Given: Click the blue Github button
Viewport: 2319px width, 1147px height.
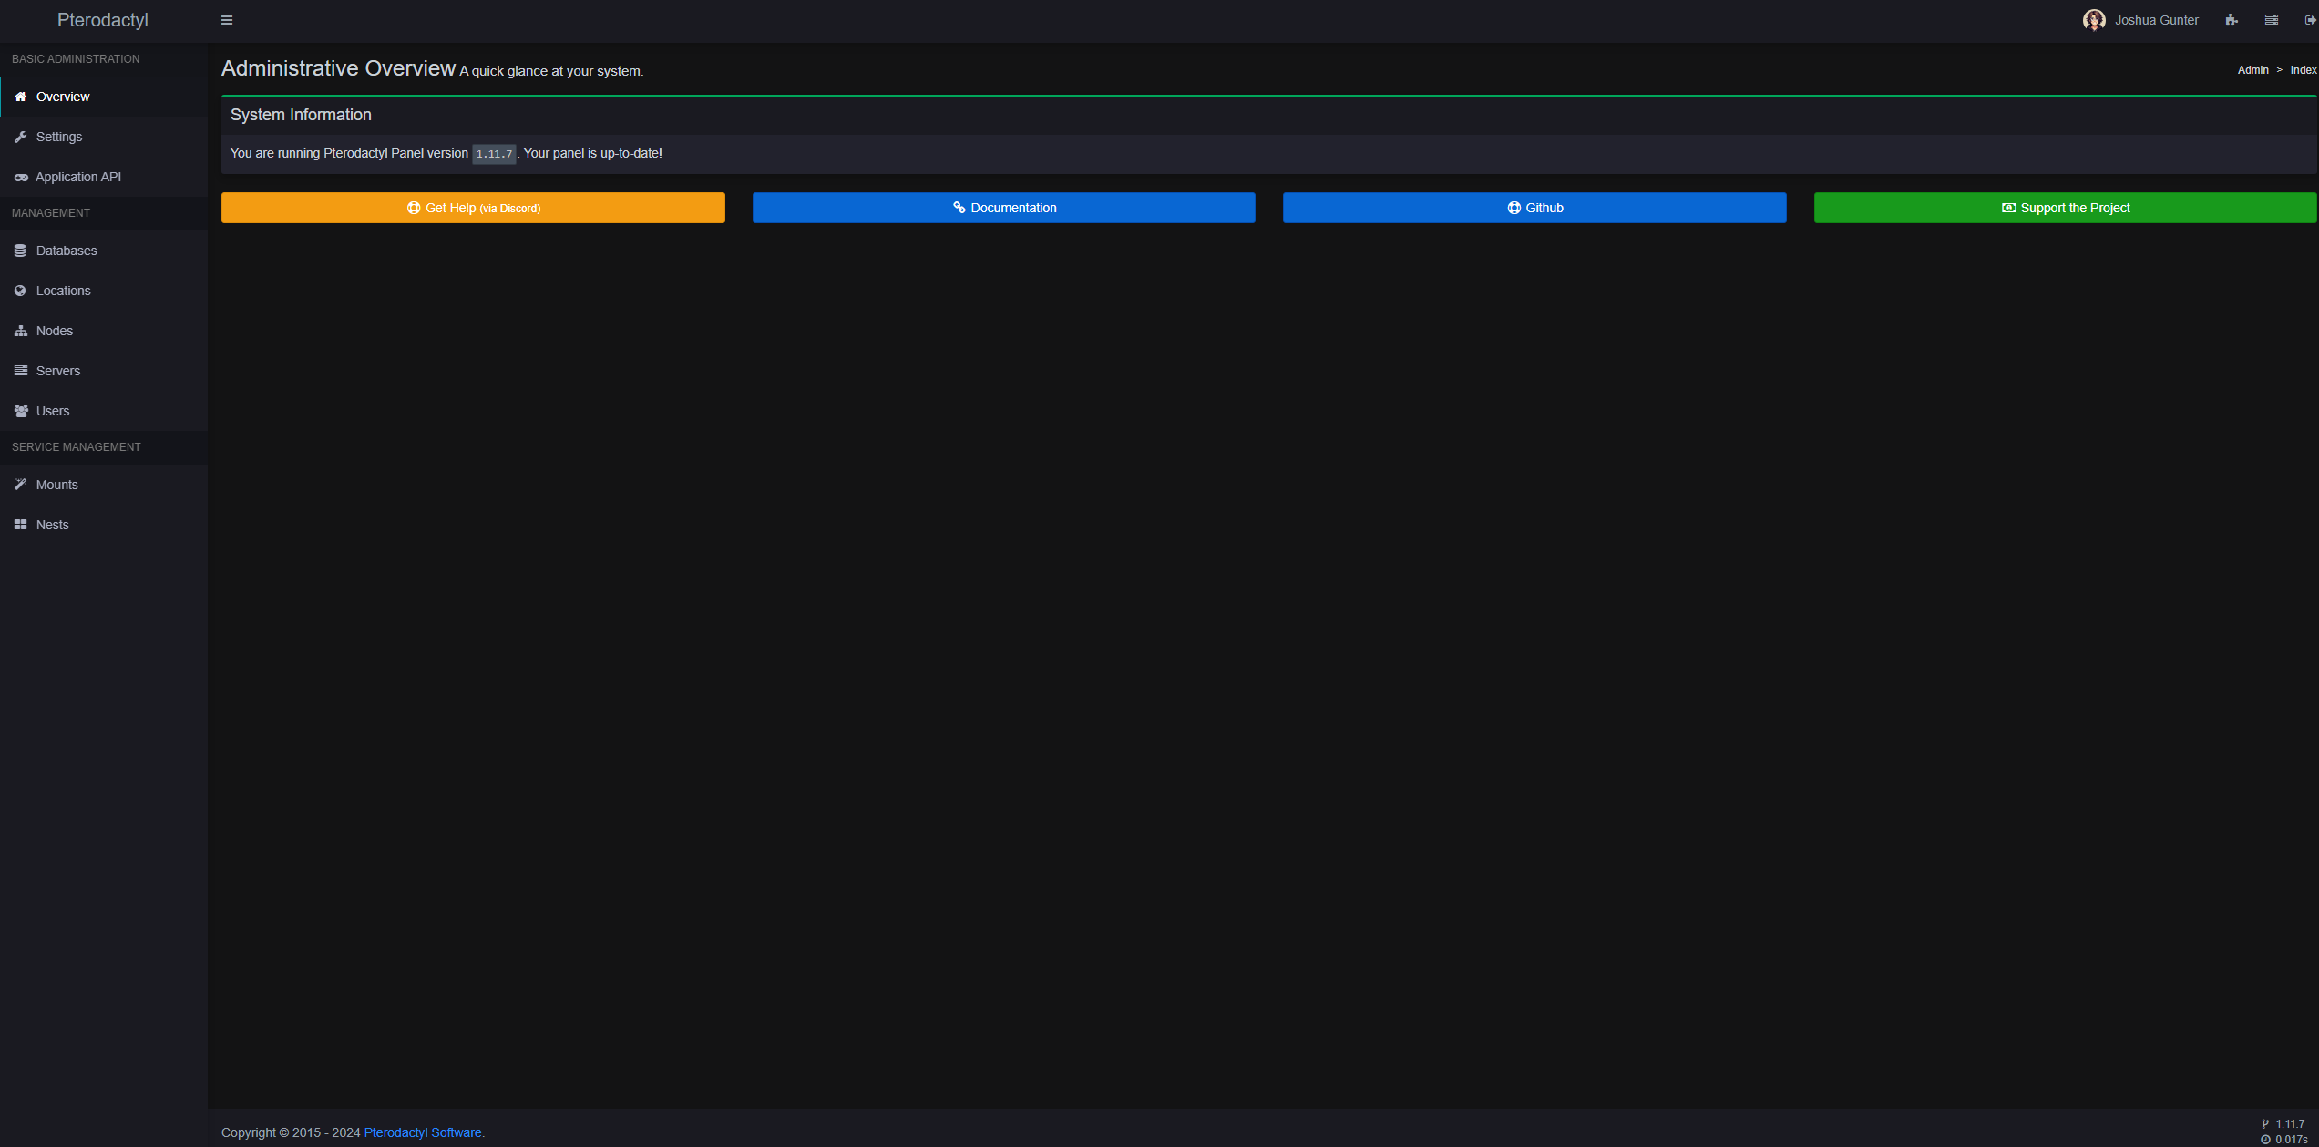Looking at the screenshot, I should pyautogui.click(x=1534, y=208).
